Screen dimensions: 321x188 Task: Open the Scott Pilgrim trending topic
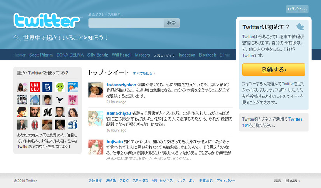pos(41,55)
